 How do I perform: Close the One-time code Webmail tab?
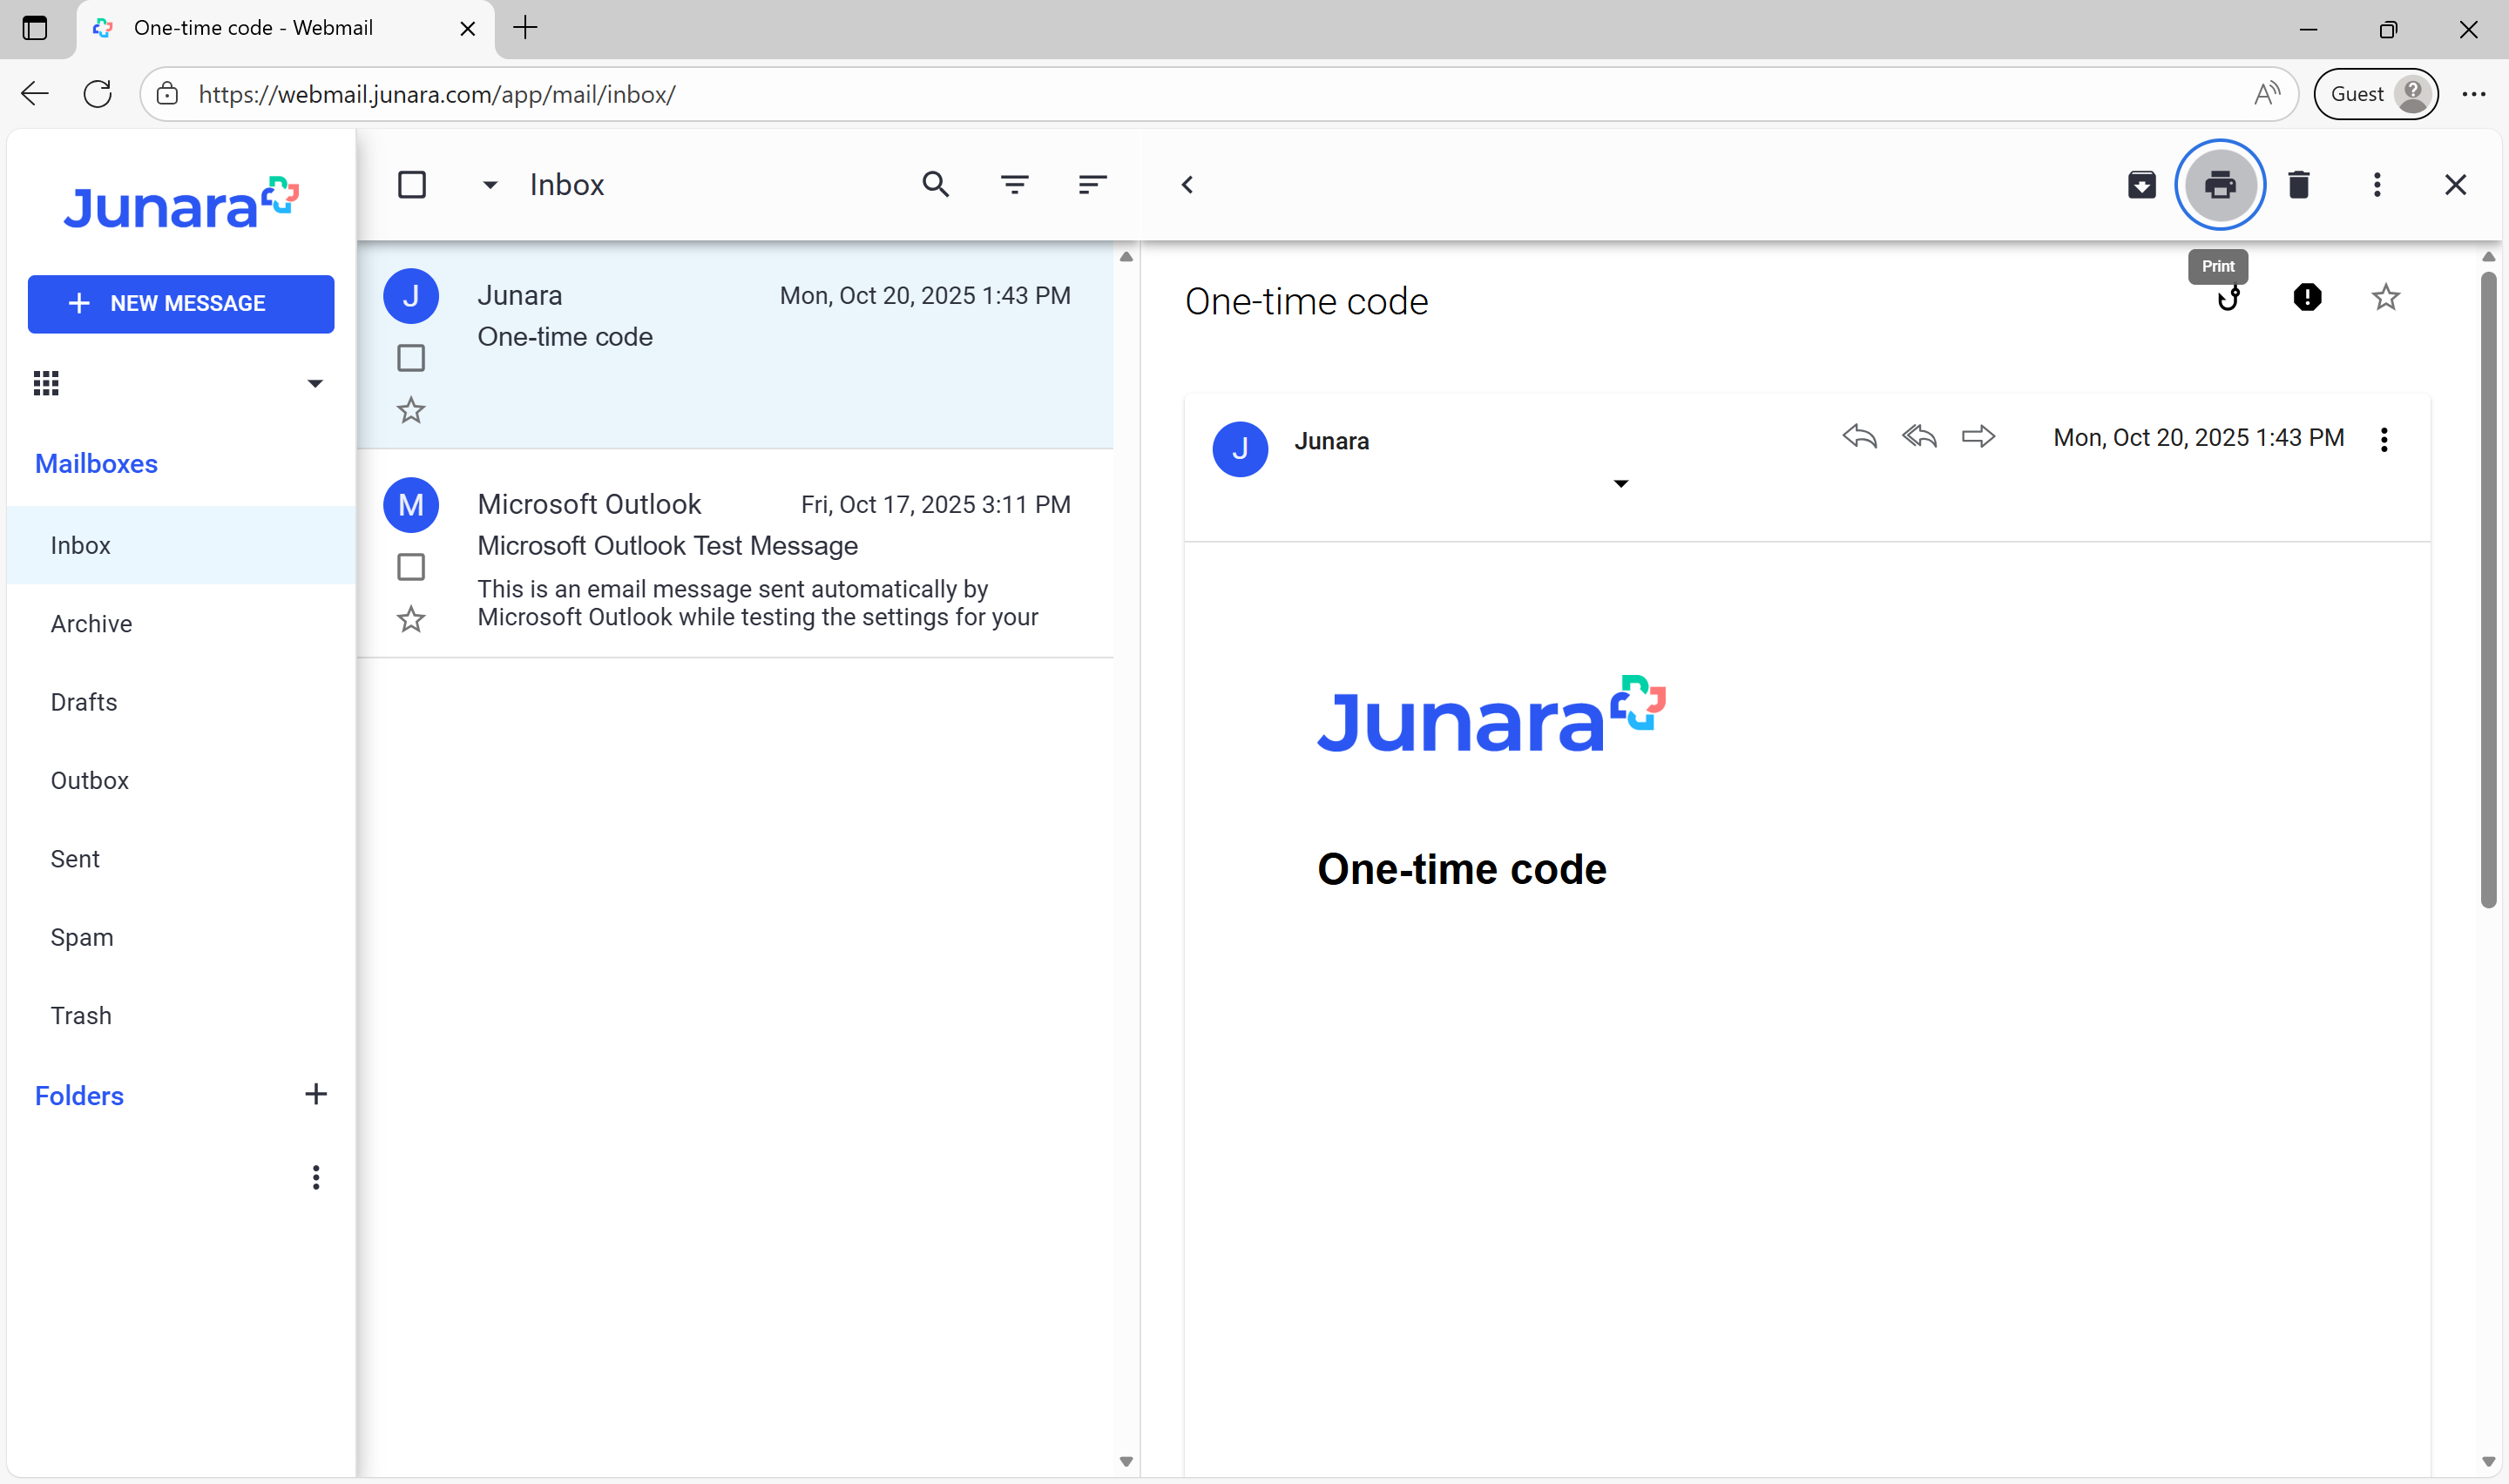(467, 28)
